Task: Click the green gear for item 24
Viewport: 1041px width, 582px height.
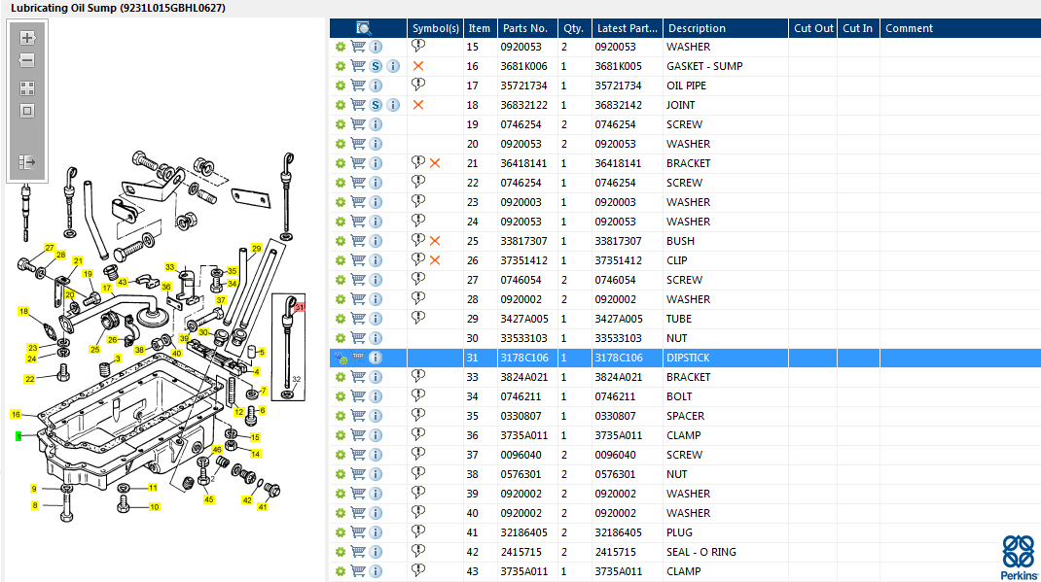Action: pyautogui.click(x=341, y=222)
